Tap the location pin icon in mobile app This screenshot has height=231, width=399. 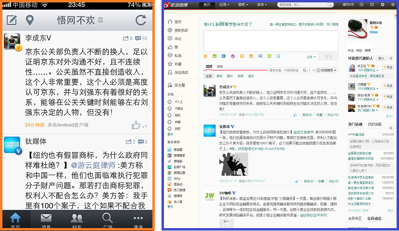pyautogui.click(x=30, y=20)
